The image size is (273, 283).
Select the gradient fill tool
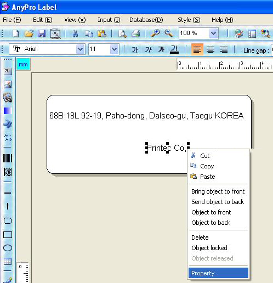8,111
